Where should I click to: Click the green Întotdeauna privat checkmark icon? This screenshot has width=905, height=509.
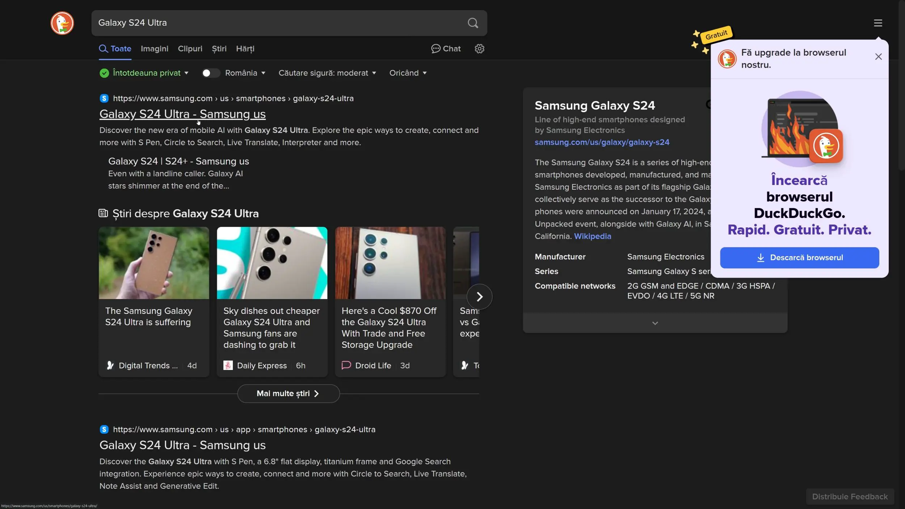click(104, 73)
